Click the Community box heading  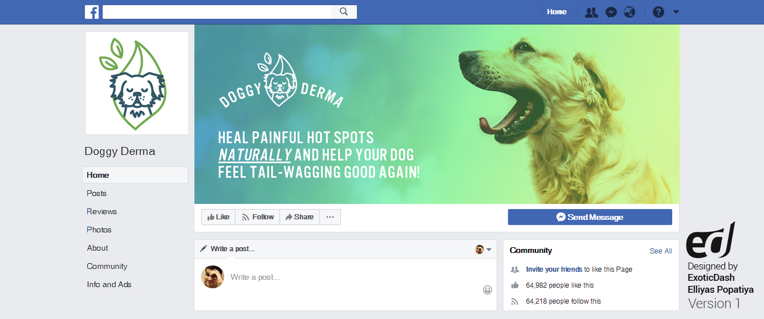531,250
